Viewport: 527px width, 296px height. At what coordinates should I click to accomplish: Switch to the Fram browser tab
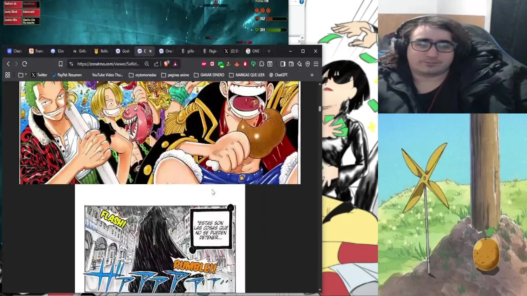tap(36, 51)
